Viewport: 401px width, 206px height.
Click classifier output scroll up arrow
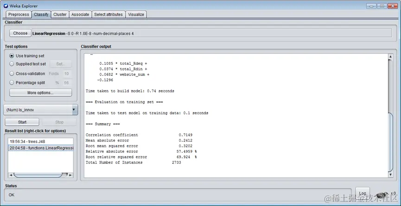coord(390,56)
